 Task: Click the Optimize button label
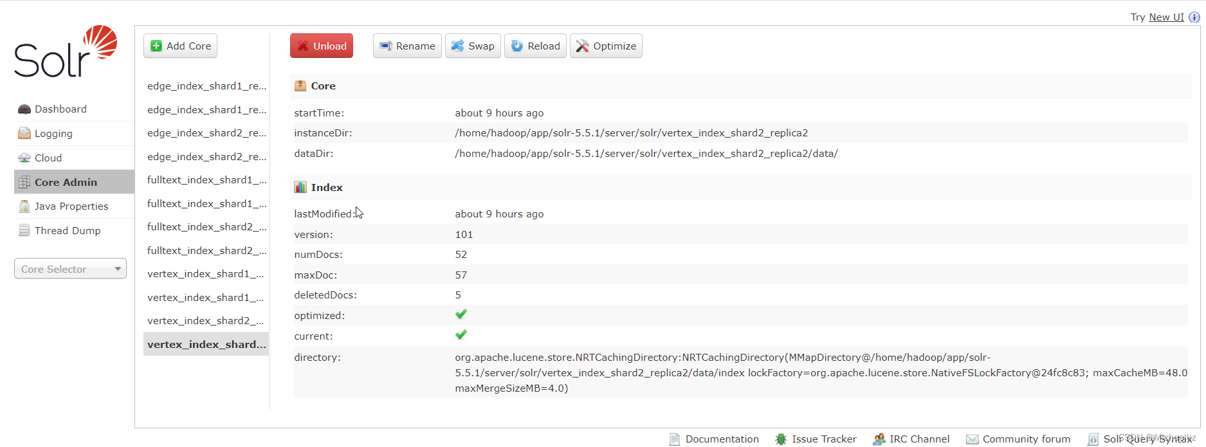click(x=614, y=46)
